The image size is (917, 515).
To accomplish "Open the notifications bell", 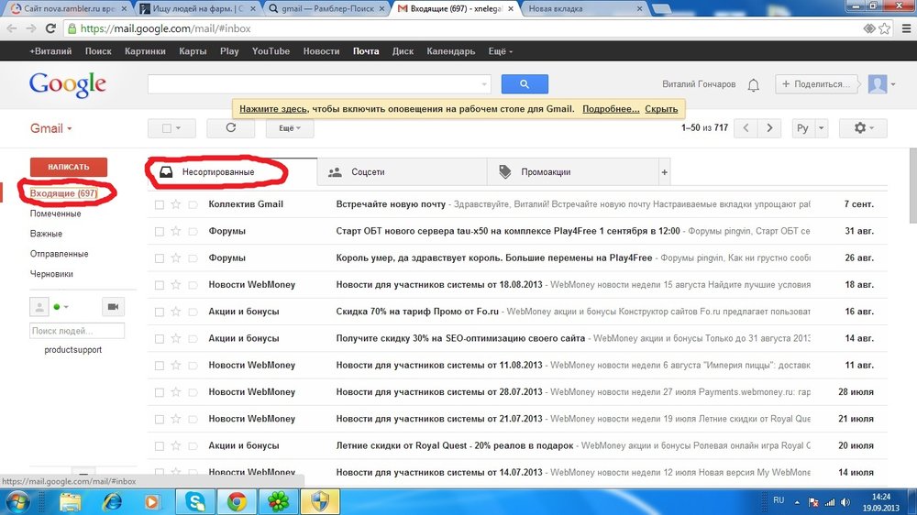I will 753,84.
